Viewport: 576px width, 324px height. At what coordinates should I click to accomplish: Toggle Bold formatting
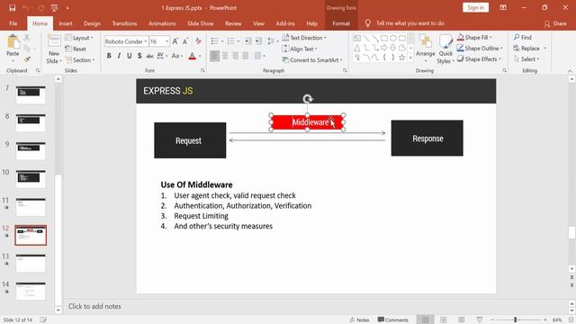click(x=109, y=56)
